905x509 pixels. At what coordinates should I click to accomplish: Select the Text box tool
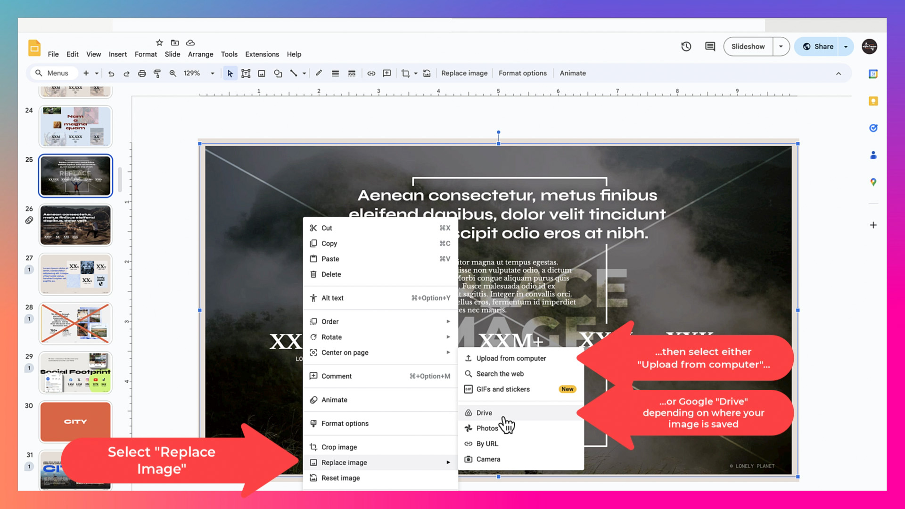tap(246, 73)
